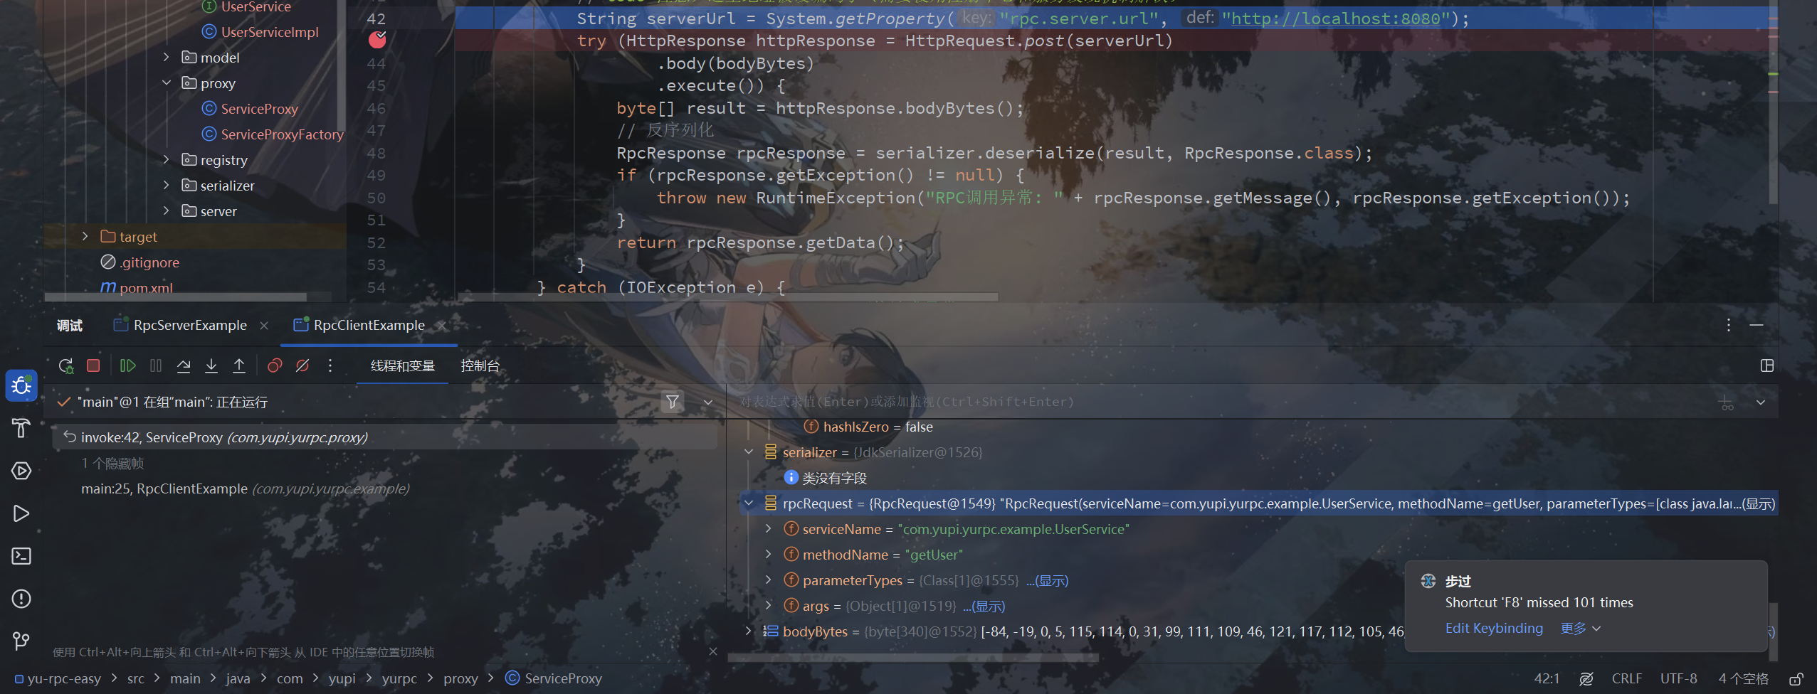Image resolution: width=1817 pixels, height=694 pixels.
Task: Step over the current line
Action: point(184,365)
